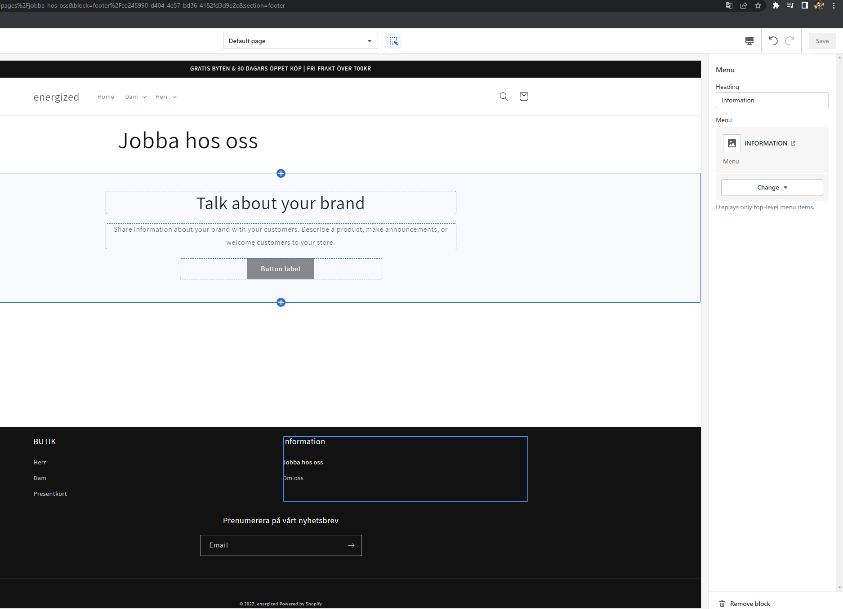This screenshot has height=609, width=843.
Task: Click the trash icon for Remove block
Action: [722, 604]
